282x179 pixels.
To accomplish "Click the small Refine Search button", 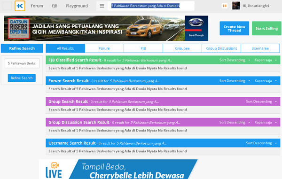I will point(22,78).
